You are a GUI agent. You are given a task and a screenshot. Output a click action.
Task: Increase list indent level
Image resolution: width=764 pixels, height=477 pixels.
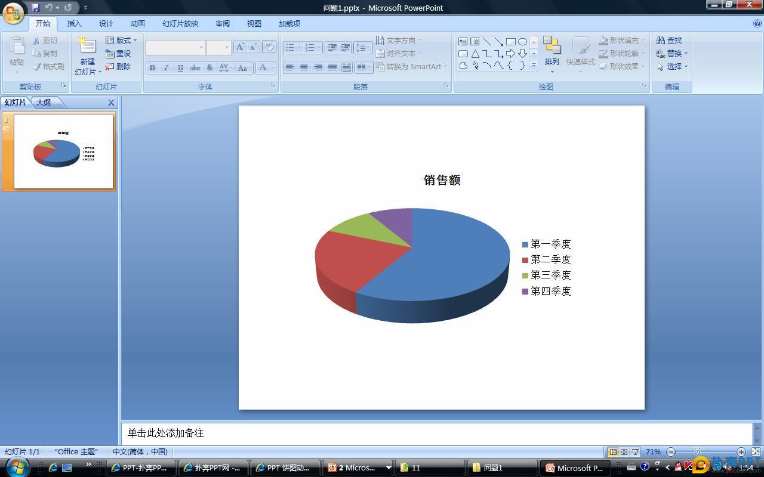346,47
